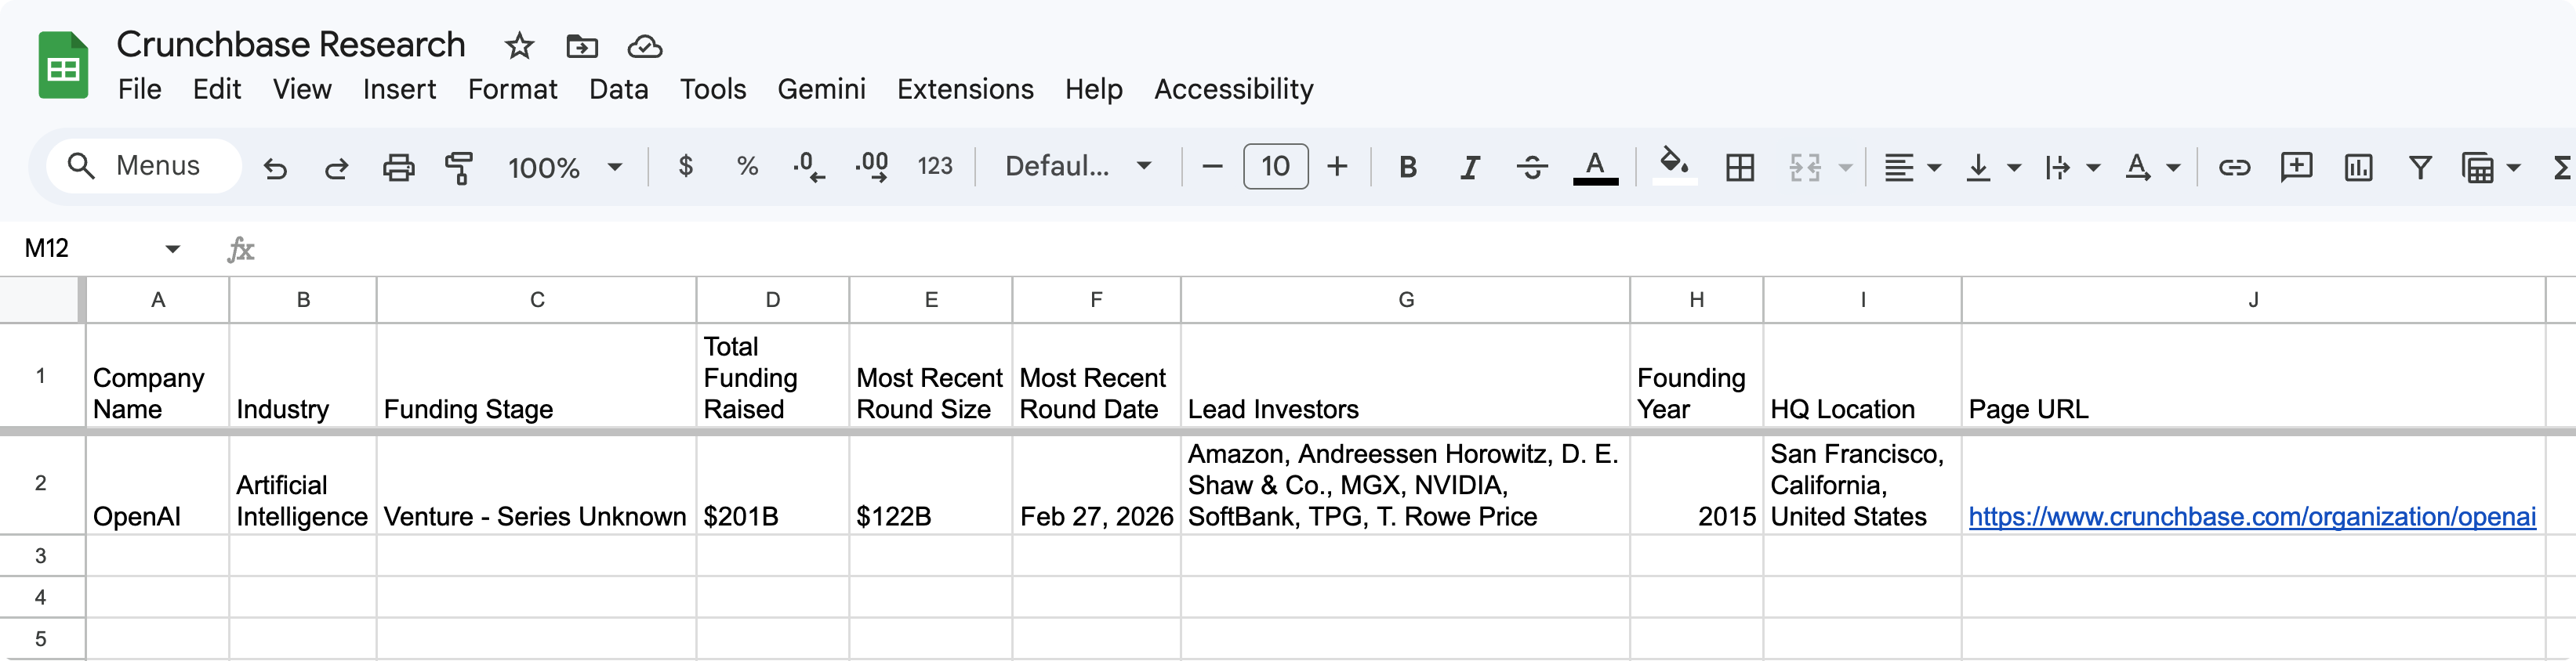This screenshot has height=661, width=2576.
Task: Click the increase font size button
Action: coord(1337,167)
